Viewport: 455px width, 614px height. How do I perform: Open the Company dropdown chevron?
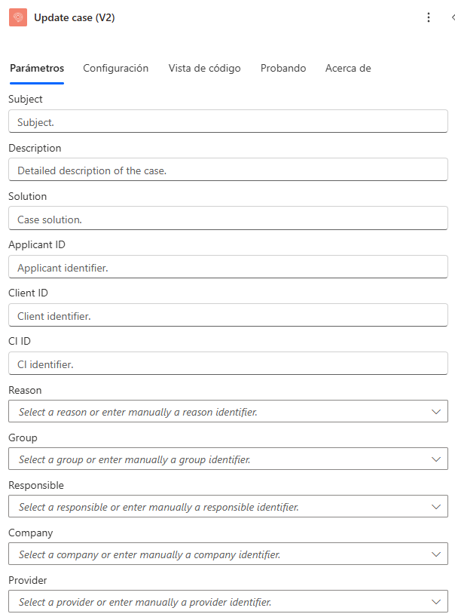(435, 554)
